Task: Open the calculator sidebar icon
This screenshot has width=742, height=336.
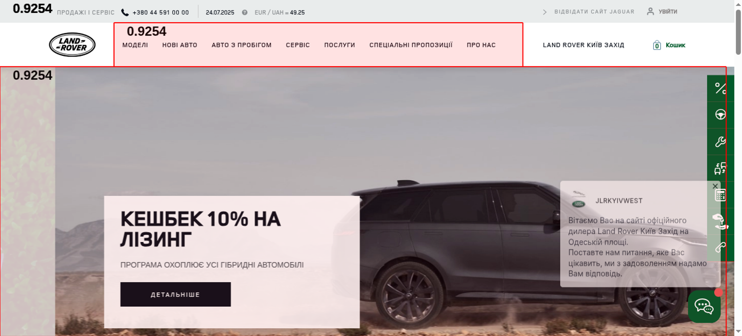Action: coord(720,195)
